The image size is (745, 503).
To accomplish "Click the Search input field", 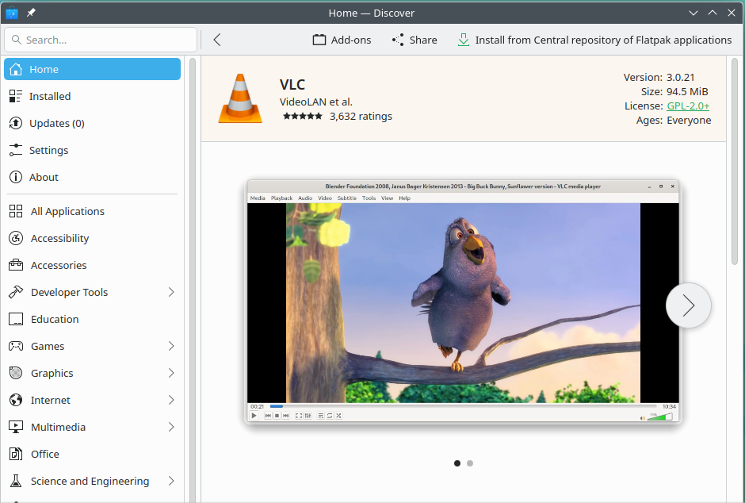I will (x=101, y=40).
